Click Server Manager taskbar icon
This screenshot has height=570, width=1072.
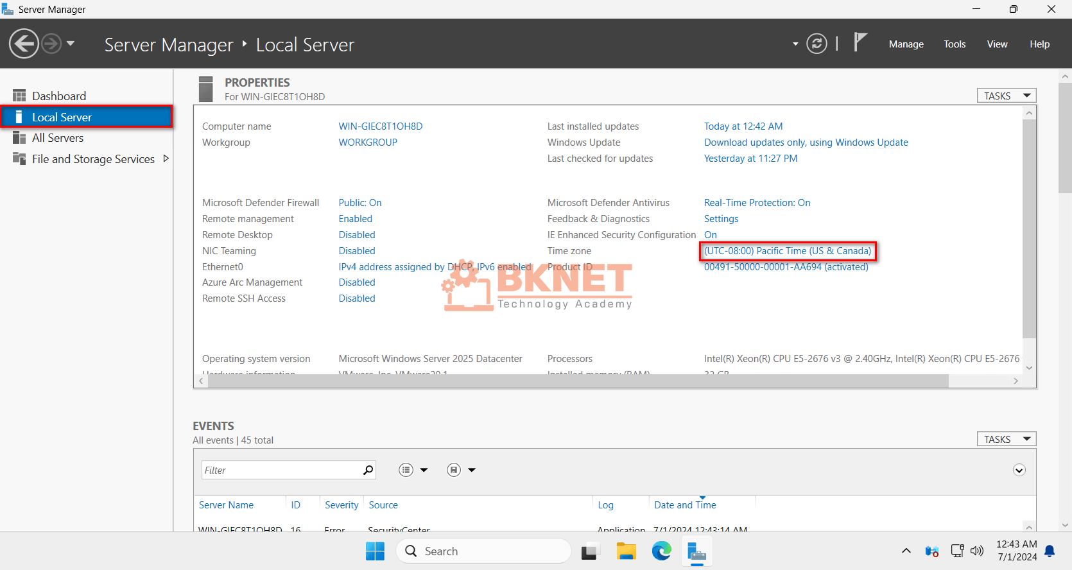coord(696,551)
